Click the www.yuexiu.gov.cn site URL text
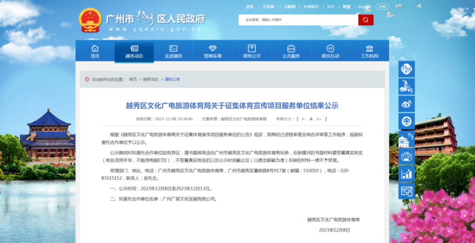The width and height of the screenshot is (475, 243). [155, 29]
